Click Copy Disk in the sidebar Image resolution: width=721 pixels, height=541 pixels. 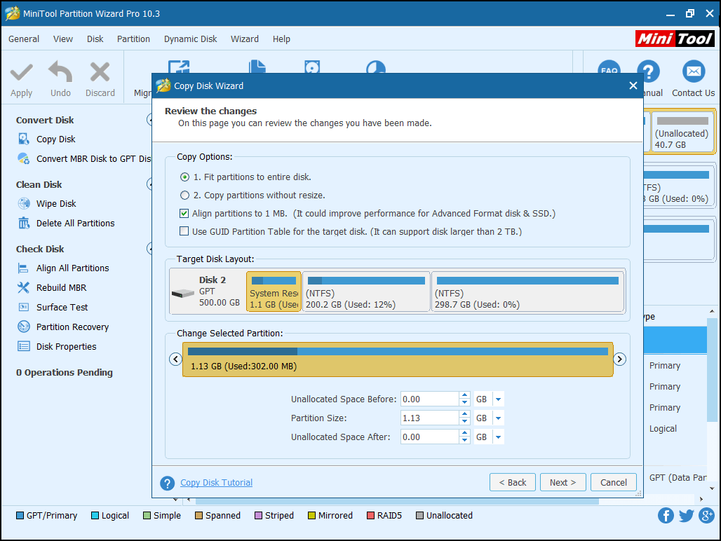click(55, 139)
